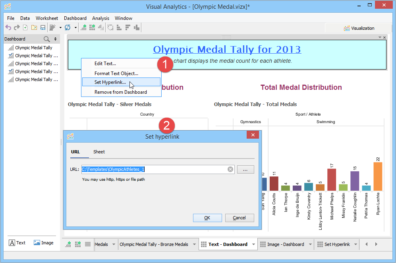Click the blue refresh data icon
The width and height of the screenshot is (396, 263).
(x=68, y=27)
